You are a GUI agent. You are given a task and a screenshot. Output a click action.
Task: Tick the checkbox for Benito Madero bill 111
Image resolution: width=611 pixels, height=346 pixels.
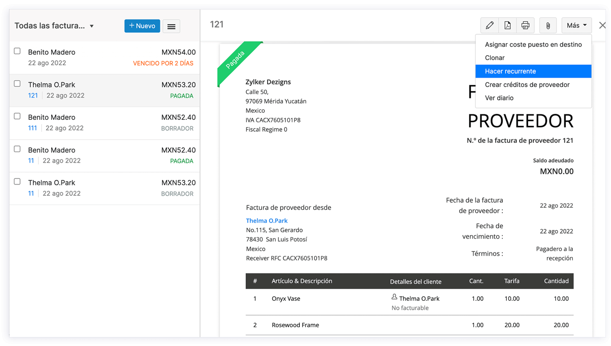pos(17,116)
